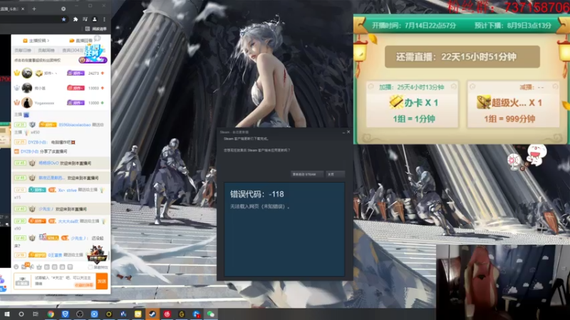Image resolution: width=570 pixels, height=320 pixels.
Task: Click the 超级火 X 1 card on overlay
Action: (513, 104)
